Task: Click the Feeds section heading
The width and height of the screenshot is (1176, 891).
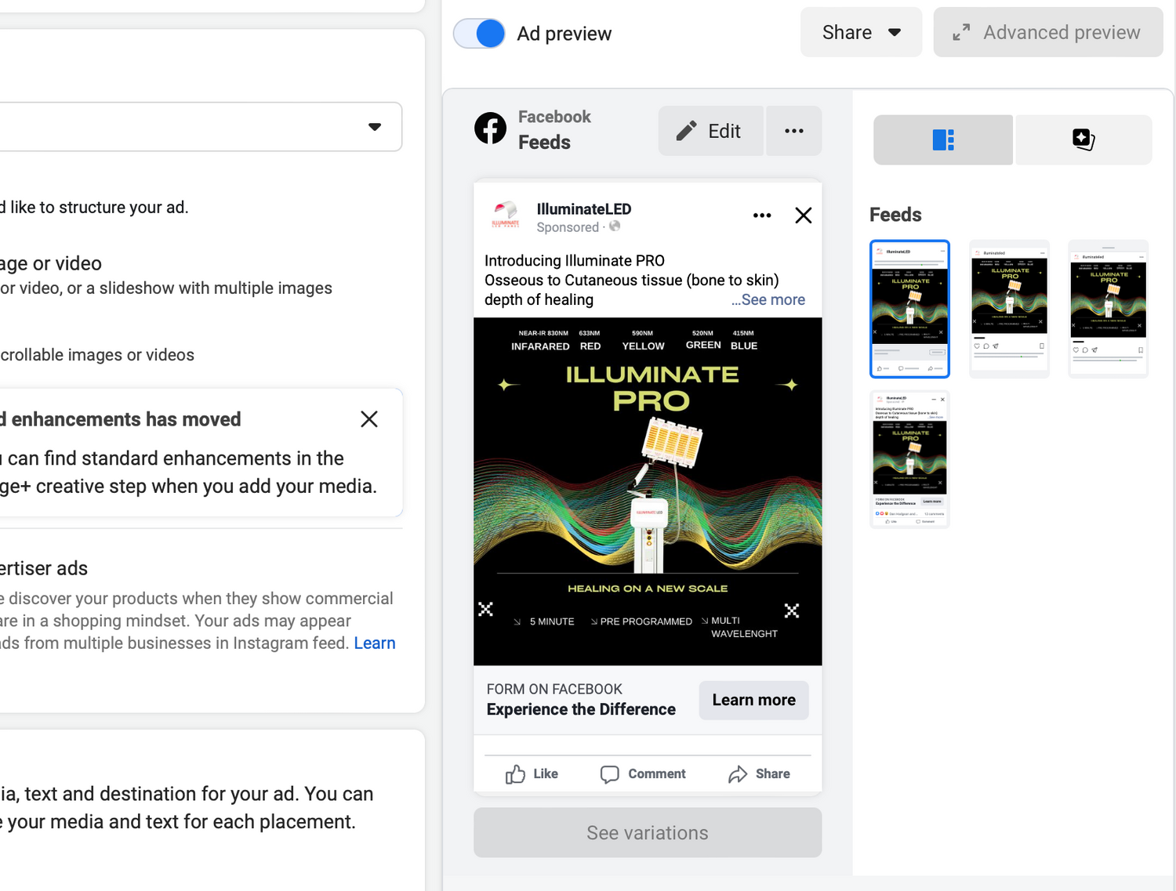Action: pyautogui.click(x=895, y=215)
